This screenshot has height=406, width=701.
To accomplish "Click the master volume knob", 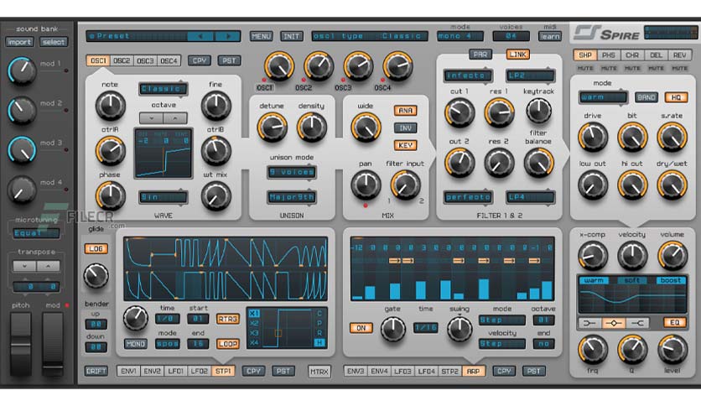I will coord(672,256).
